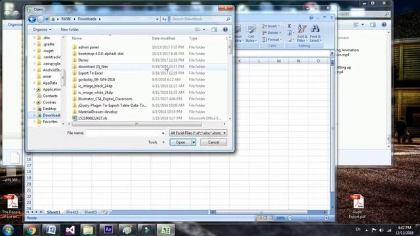Click the Insert Worksheet tab icon
Screen dimensions: 420x236
pos(105,212)
